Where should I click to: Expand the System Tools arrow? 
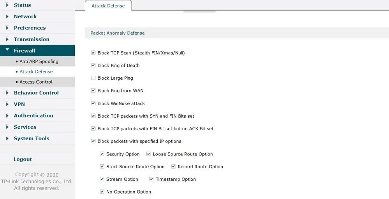7,138
